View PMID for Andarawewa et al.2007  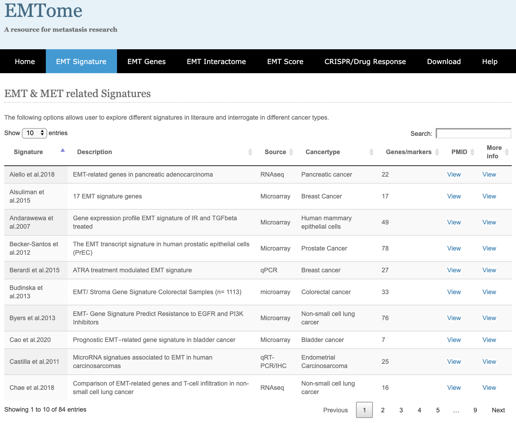pos(454,222)
